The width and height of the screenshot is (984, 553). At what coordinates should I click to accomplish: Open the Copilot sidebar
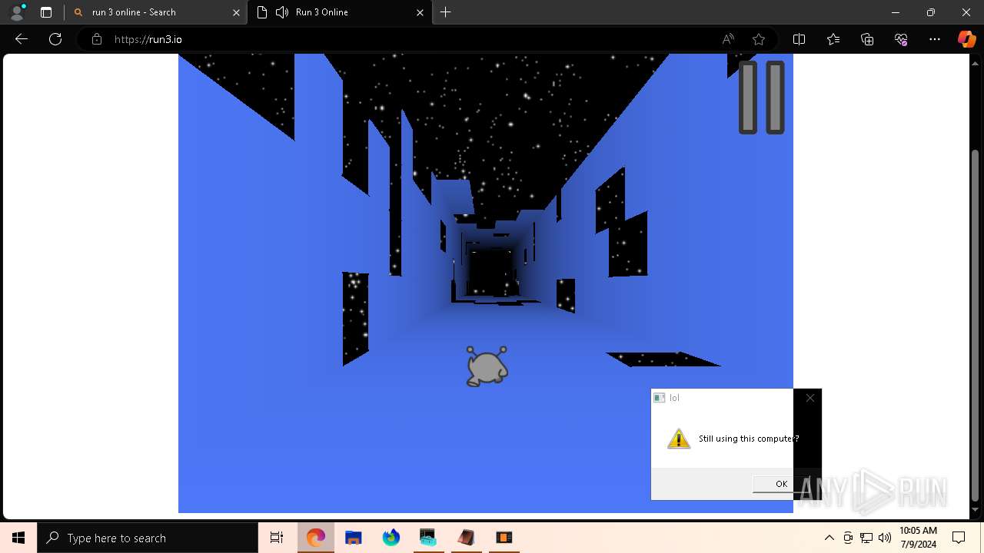(966, 39)
